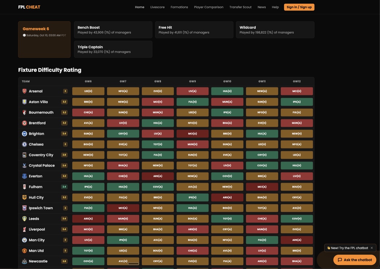Click Arsenal's GW6 LEE(H) fixture cell
Image resolution: width=380 pixels, height=269 pixels.
pos(88,91)
